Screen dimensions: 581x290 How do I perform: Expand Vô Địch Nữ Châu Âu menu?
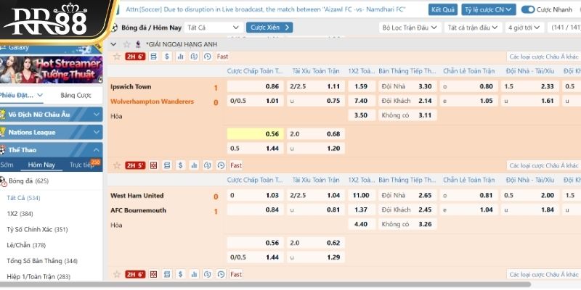click(51, 115)
